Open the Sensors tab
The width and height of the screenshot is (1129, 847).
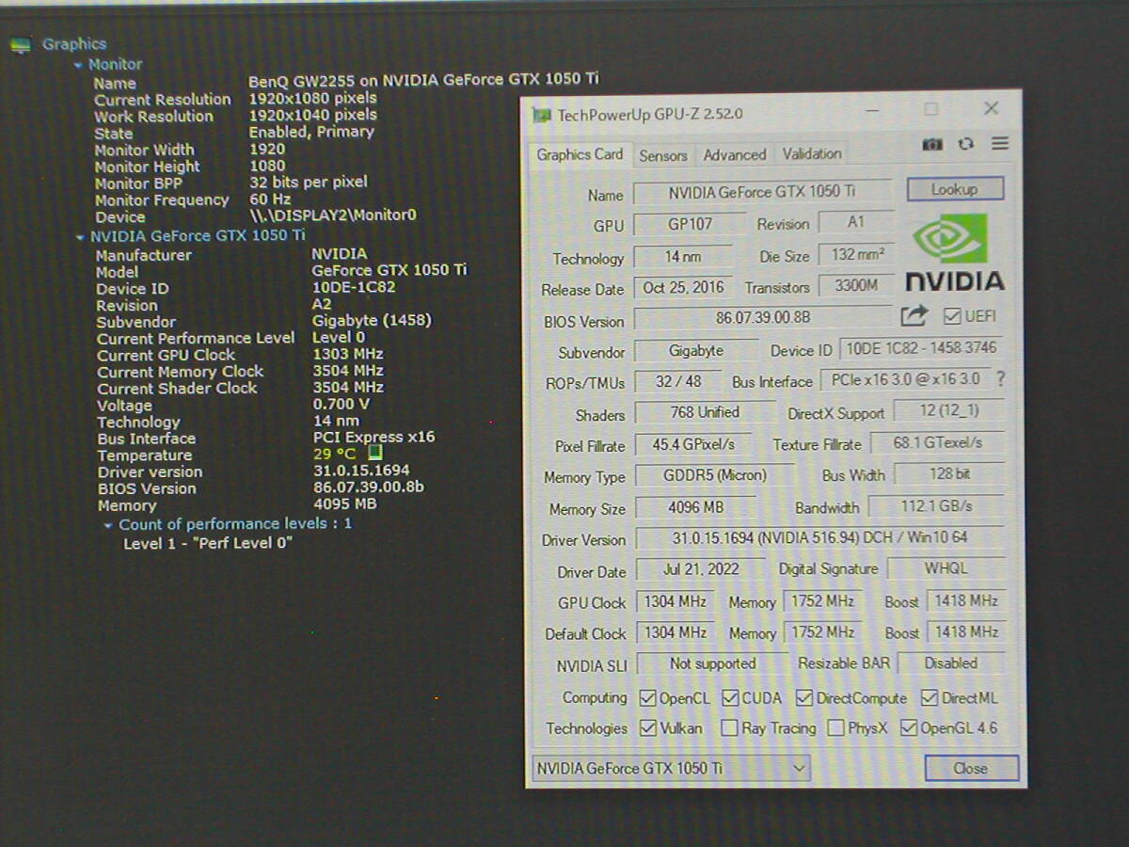pyautogui.click(x=663, y=155)
